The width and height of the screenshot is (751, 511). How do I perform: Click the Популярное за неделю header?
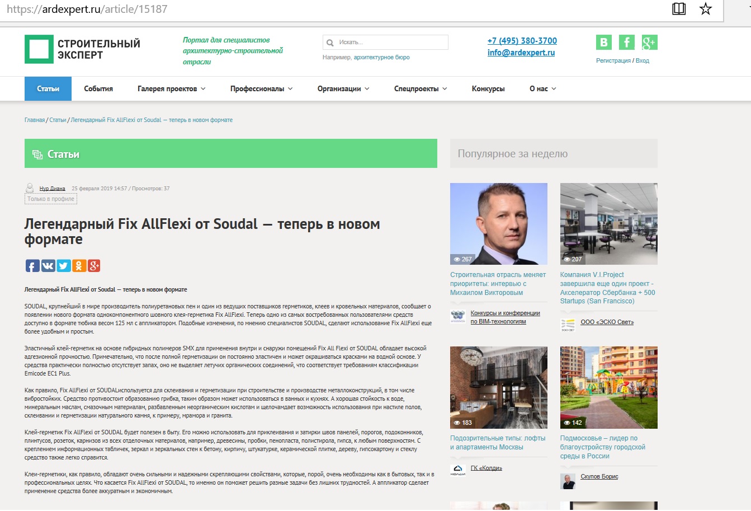[x=554, y=153]
